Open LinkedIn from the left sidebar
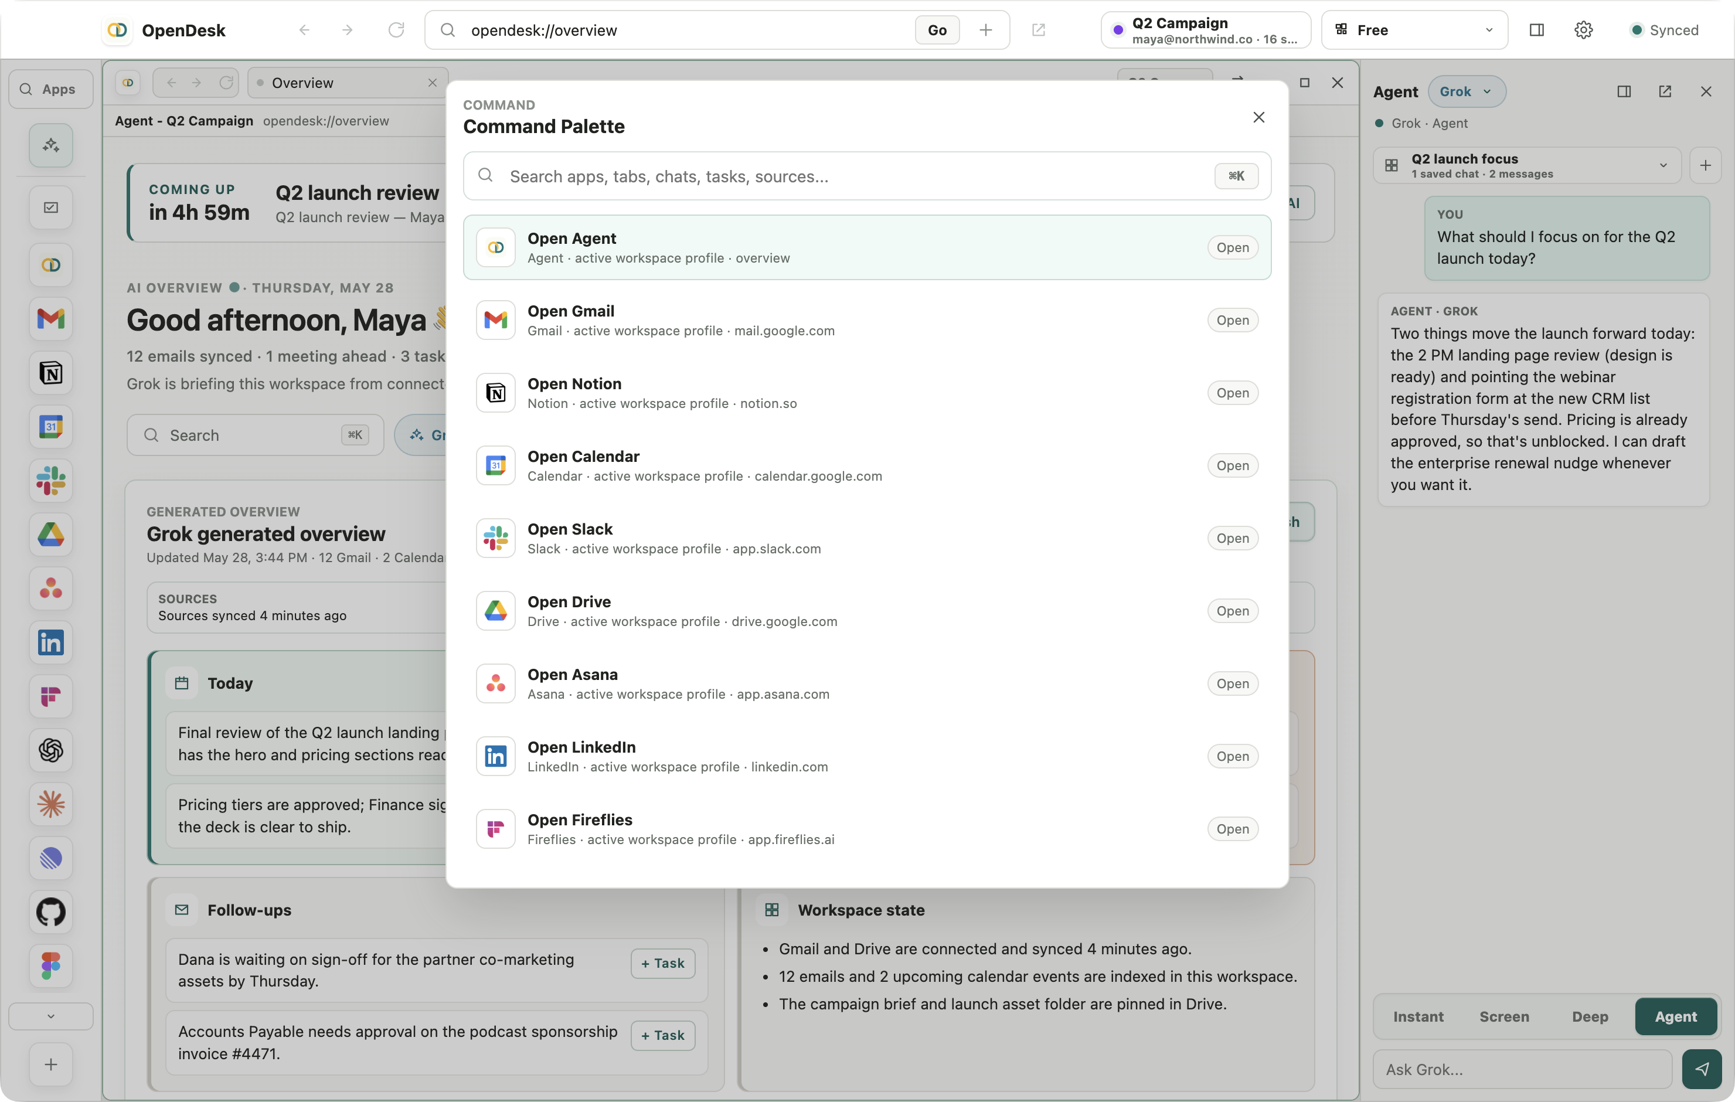This screenshot has width=1735, height=1102. 50,642
